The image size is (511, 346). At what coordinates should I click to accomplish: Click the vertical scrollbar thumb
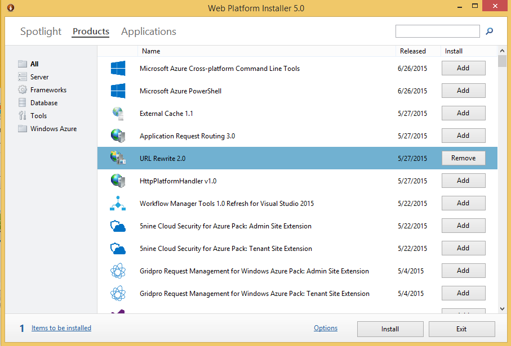click(x=502, y=61)
